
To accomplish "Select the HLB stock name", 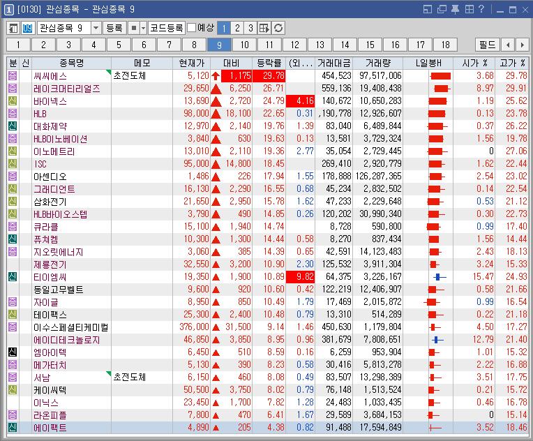I will [x=40, y=114].
